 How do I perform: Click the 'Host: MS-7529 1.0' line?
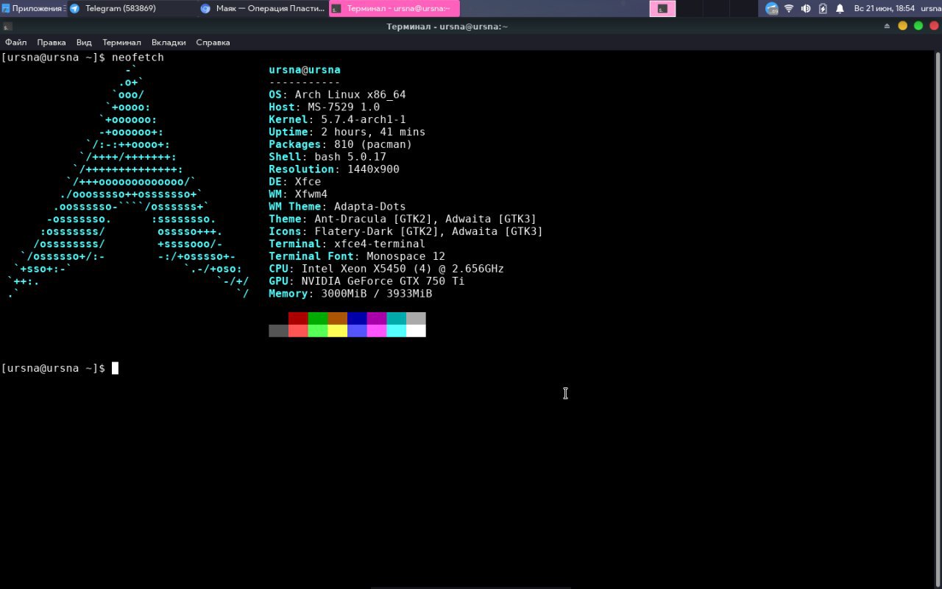coord(325,107)
